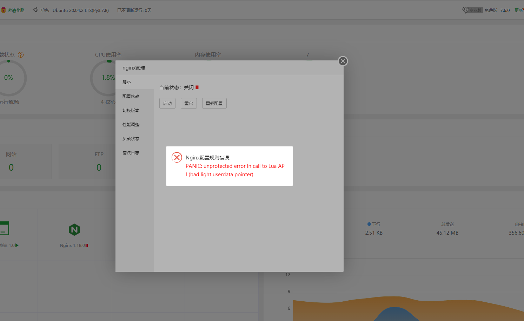Image resolution: width=524 pixels, height=321 pixels.
Task: Click the 免费版 label
Action: coord(491,10)
